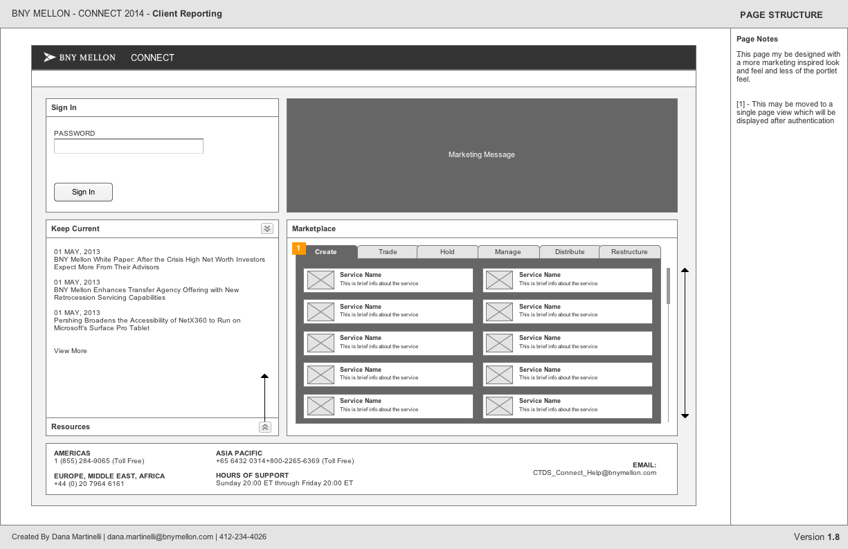The width and height of the screenshot is (848, 549).
Task: Collapse the Keep Current panel
Action: [267, 228]
